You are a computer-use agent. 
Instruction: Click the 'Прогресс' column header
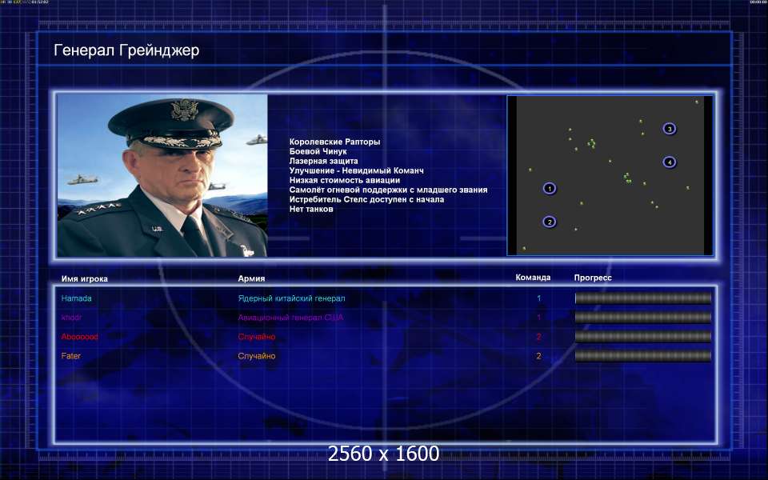click(593, 278)
